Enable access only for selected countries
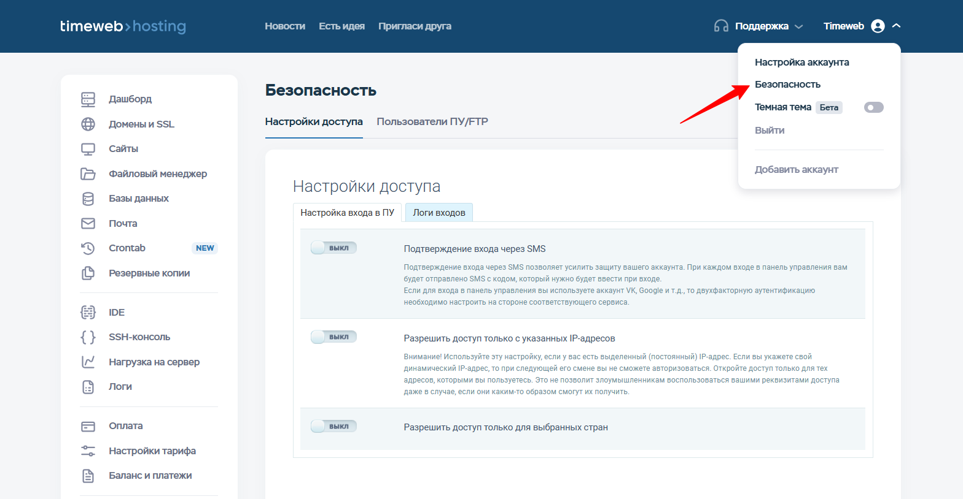The width and height of the screenshot is (963, 499). [x=333, y=427]
